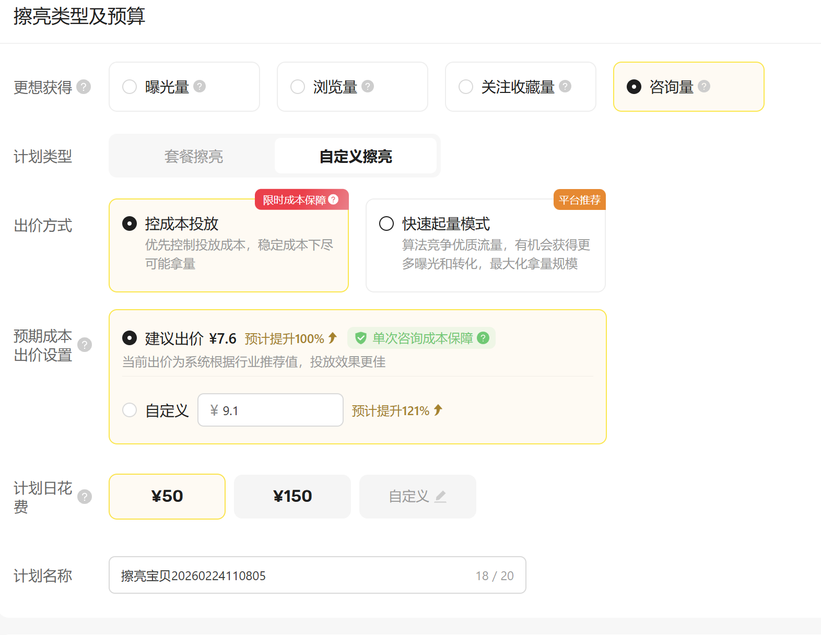The height and width of the screenshot is (635, 821).
Task: Select 快速起量模式 bidding method
Action: (386, 224)
